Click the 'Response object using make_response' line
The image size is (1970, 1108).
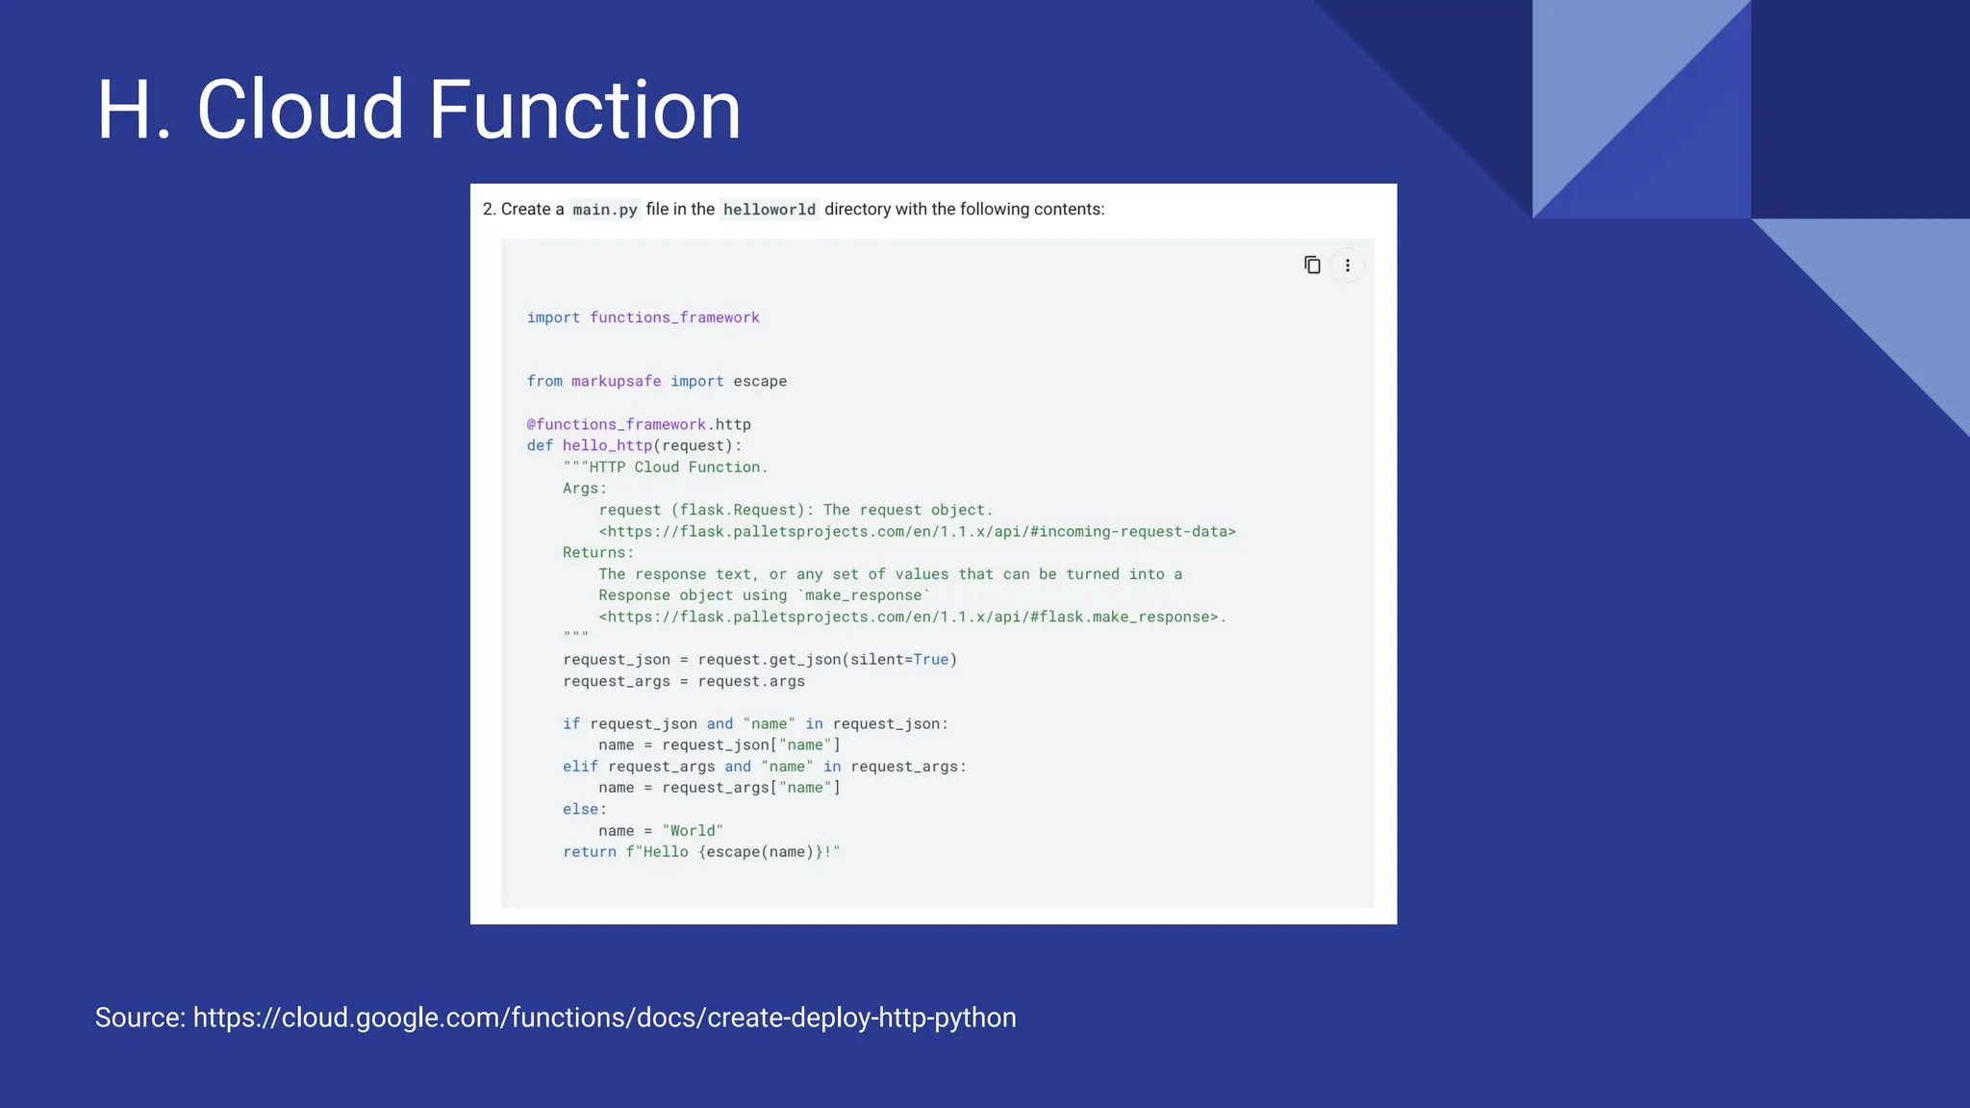tap(765, 595)
